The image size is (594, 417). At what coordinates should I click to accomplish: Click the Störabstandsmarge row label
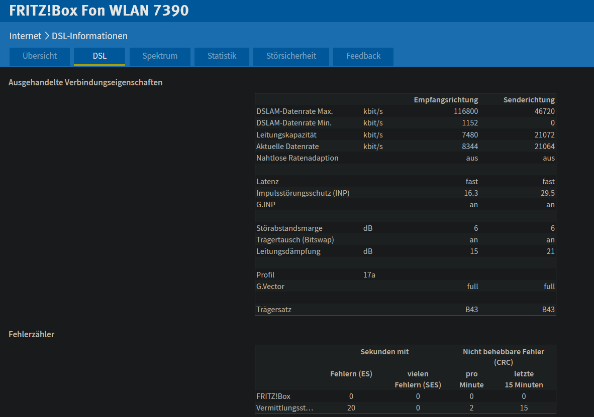[x=289, y=228]
